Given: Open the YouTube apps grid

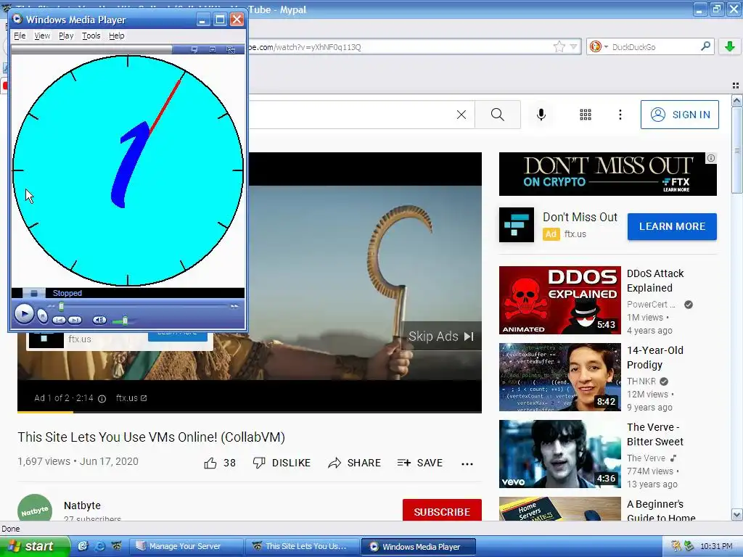Looking at the screenshot, I should (x=586, y=115).
